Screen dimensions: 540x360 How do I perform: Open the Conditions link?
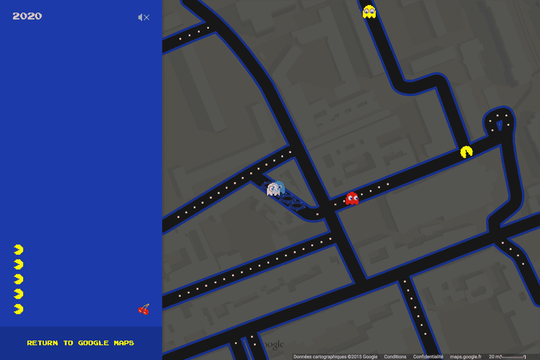click(395, 357)
